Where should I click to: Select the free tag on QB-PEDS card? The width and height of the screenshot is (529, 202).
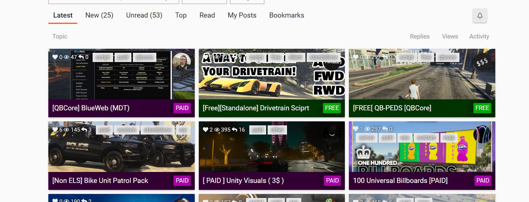click(x=426, y=57)
